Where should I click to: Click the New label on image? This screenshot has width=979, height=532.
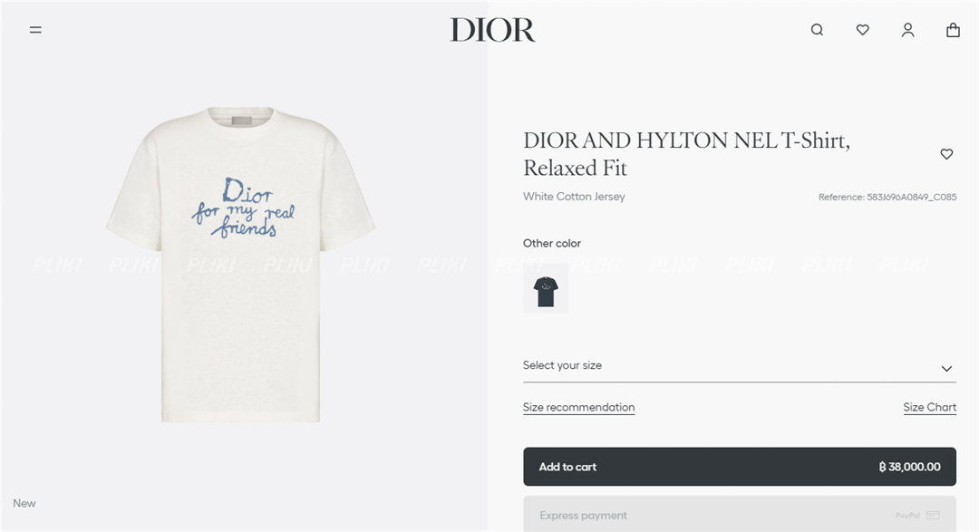tap(24, 503)
